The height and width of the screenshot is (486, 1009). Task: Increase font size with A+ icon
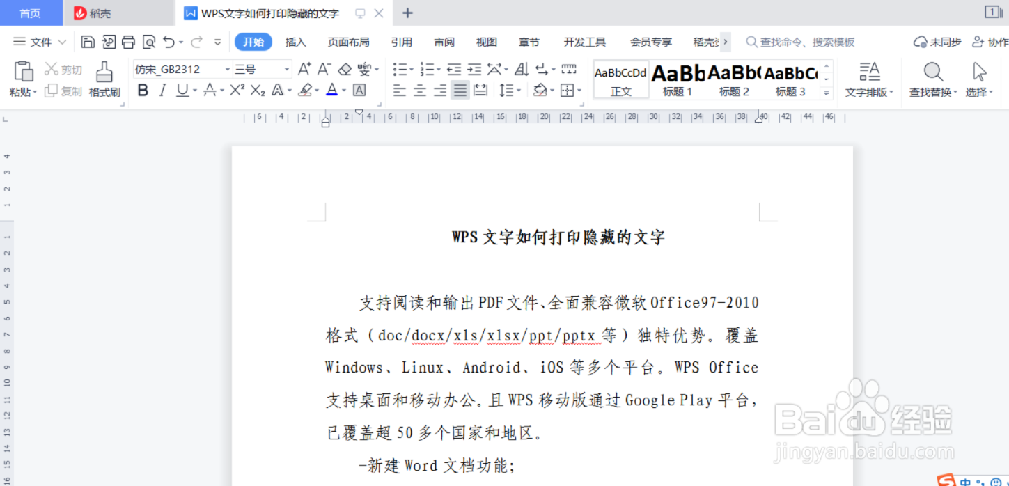pyautogui.click(x=304, y=69)
